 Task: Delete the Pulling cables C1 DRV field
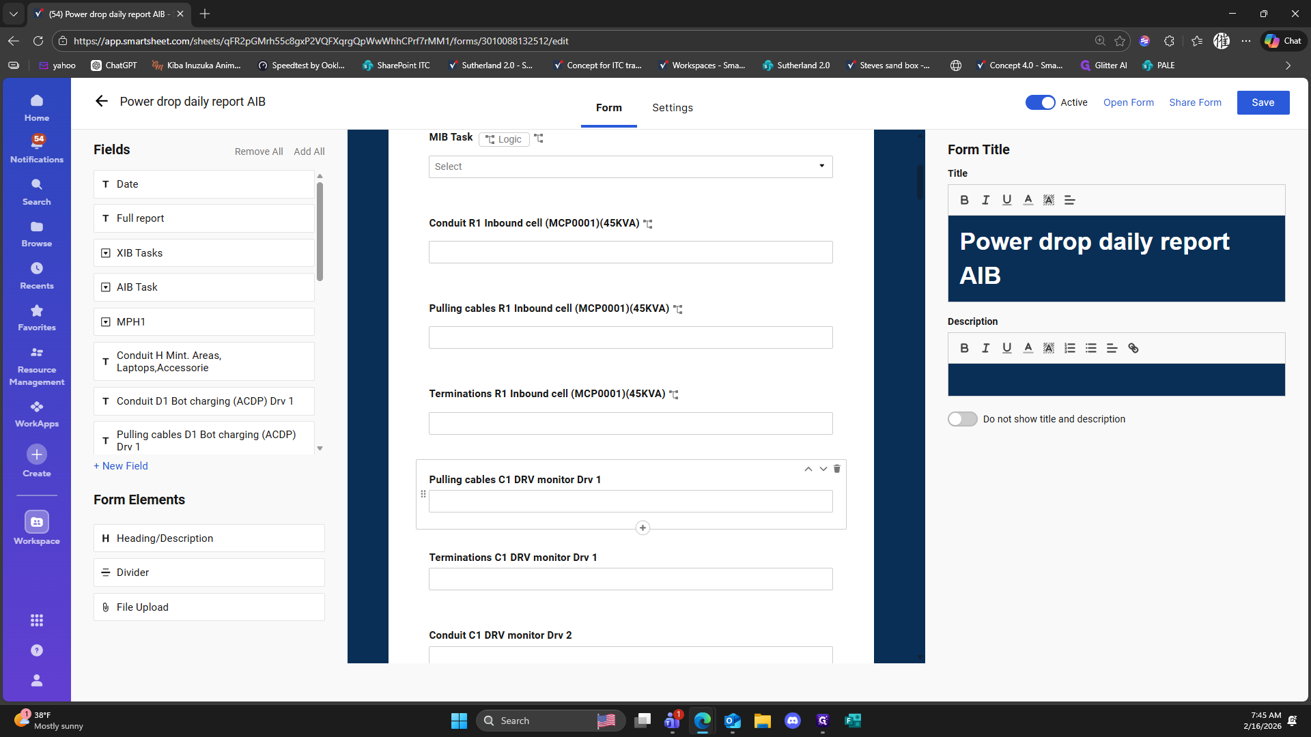click(836, 469)
